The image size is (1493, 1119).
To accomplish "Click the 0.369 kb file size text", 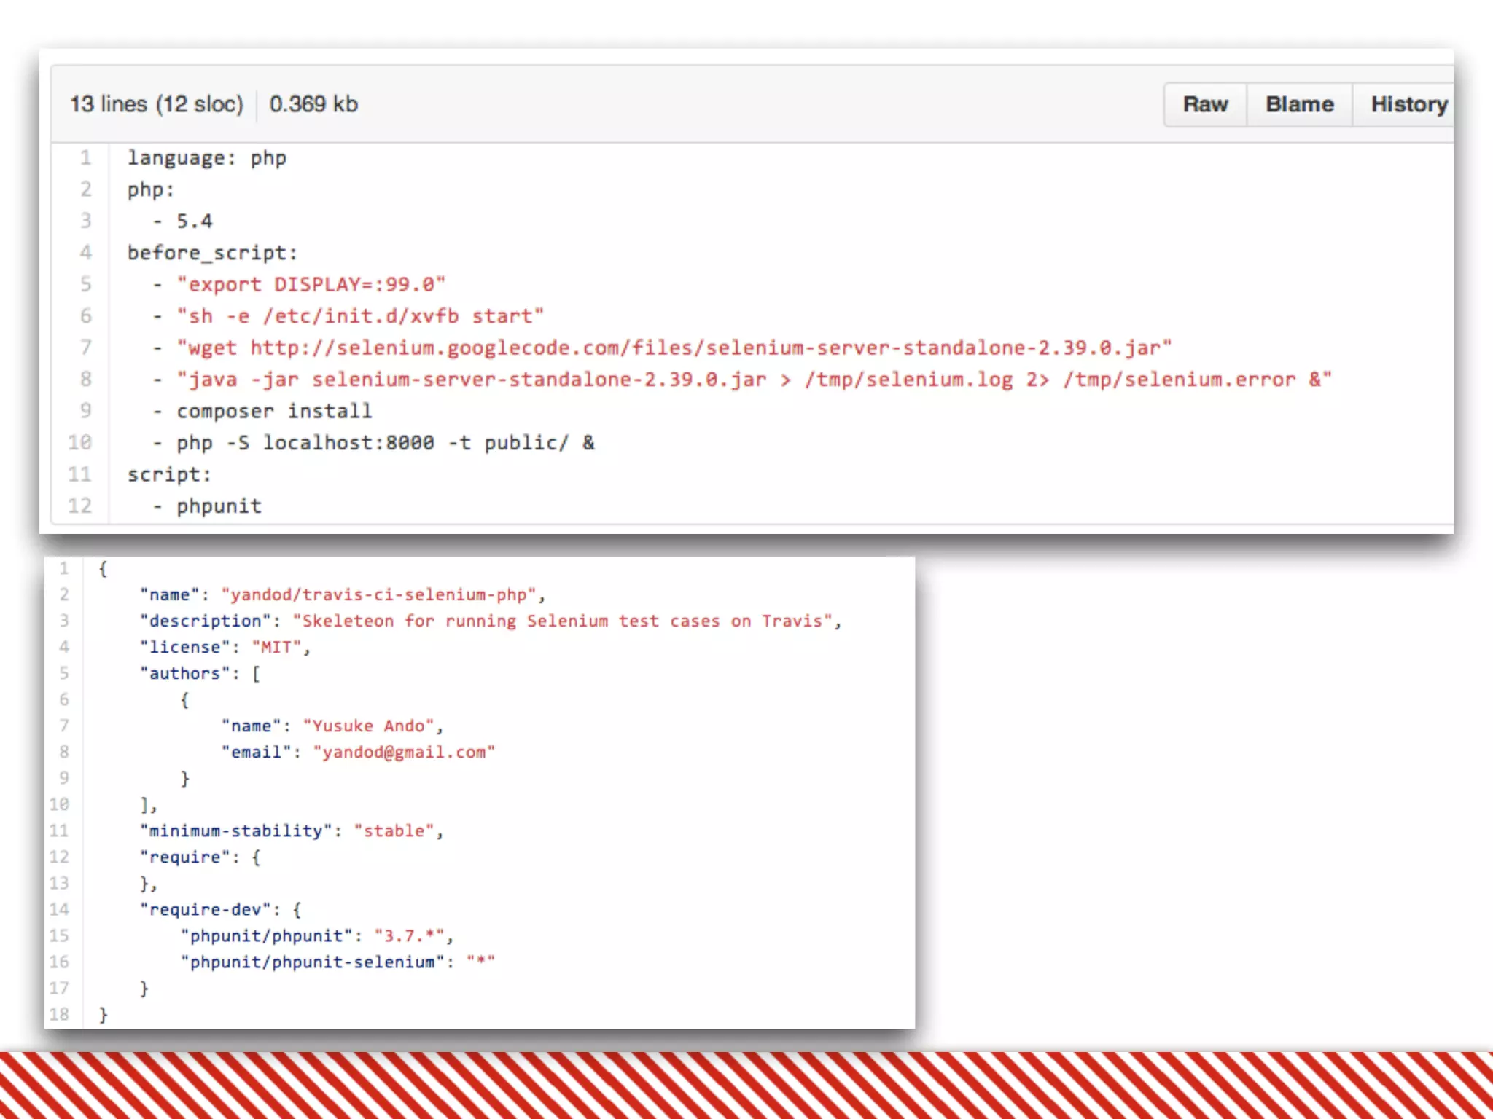I will (313, 105).
